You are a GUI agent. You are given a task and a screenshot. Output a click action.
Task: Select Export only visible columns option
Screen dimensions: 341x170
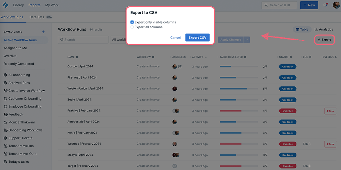[x=132, y=22]
